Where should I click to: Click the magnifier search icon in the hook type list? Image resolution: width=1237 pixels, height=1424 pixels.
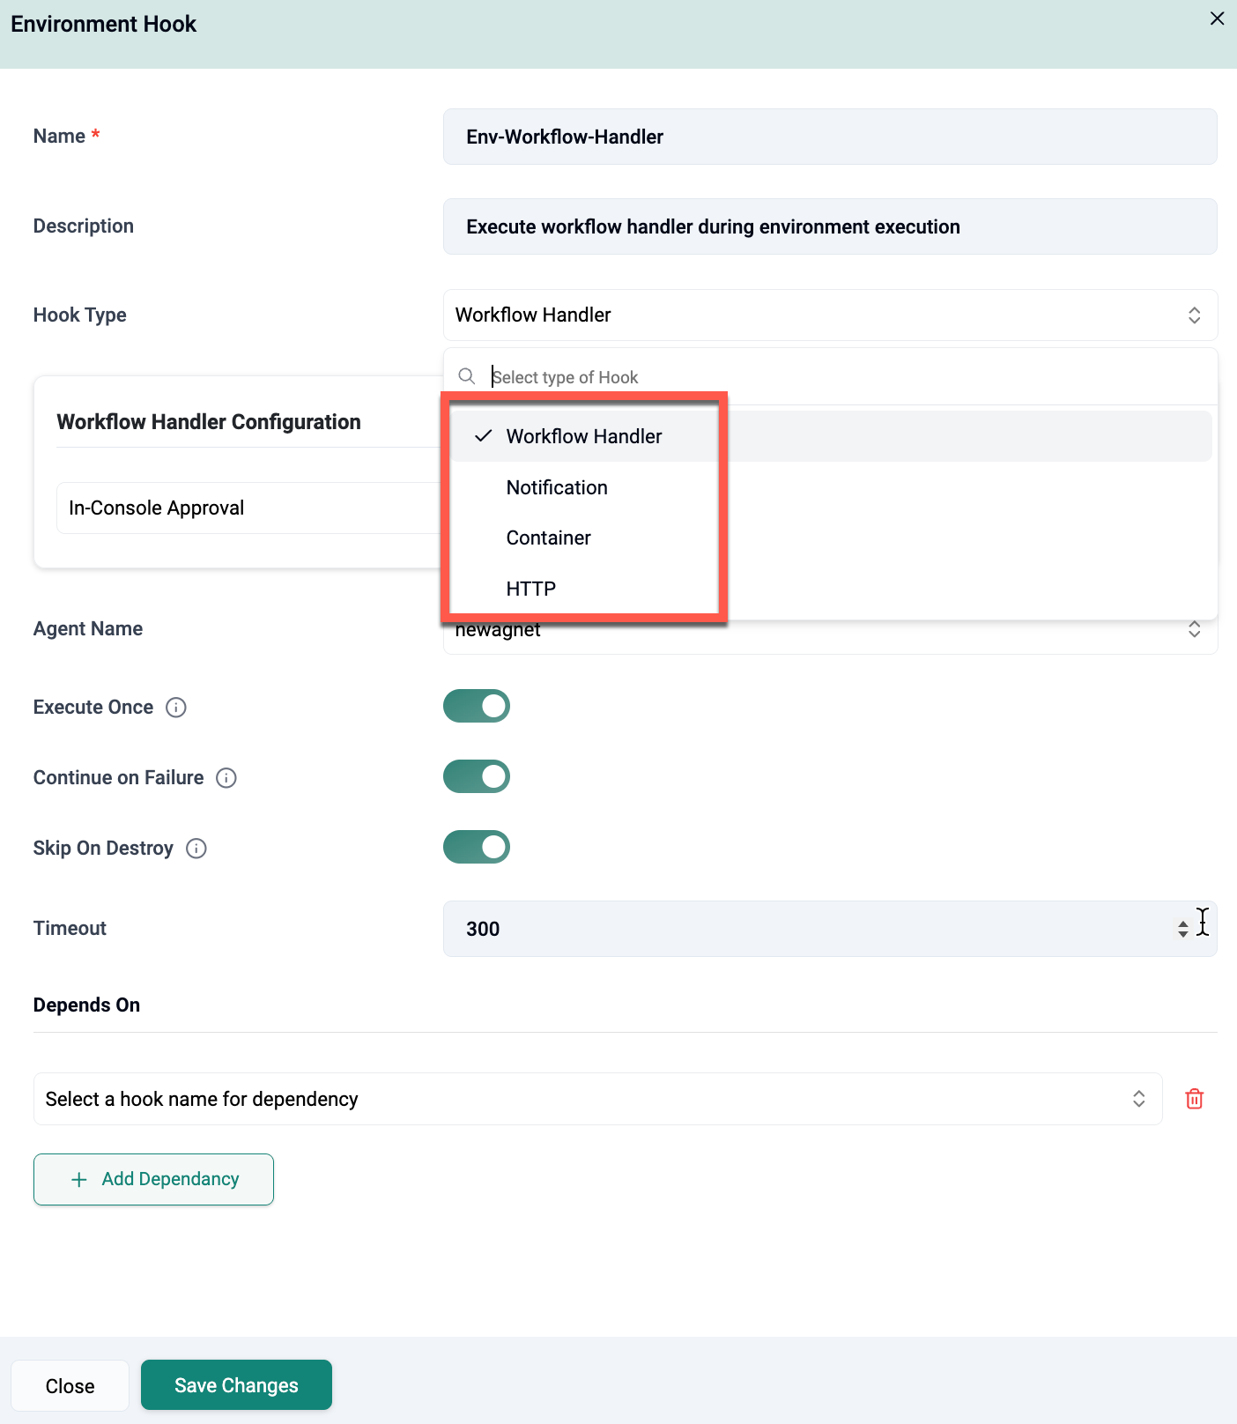click(x=467, y=376)
